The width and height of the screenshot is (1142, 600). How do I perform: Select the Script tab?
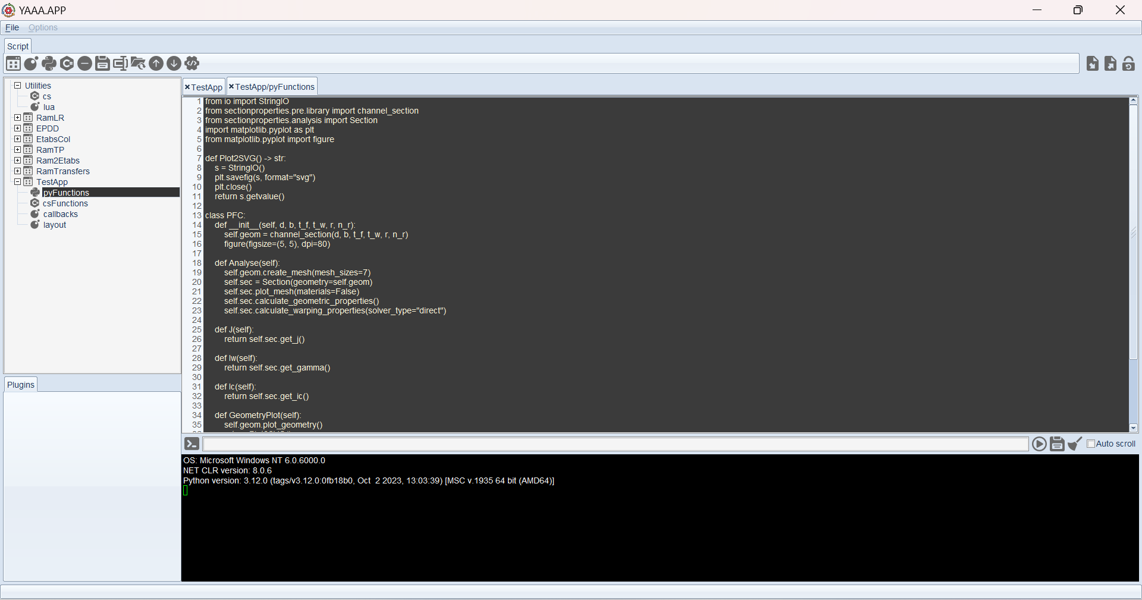tap(18, 46)
